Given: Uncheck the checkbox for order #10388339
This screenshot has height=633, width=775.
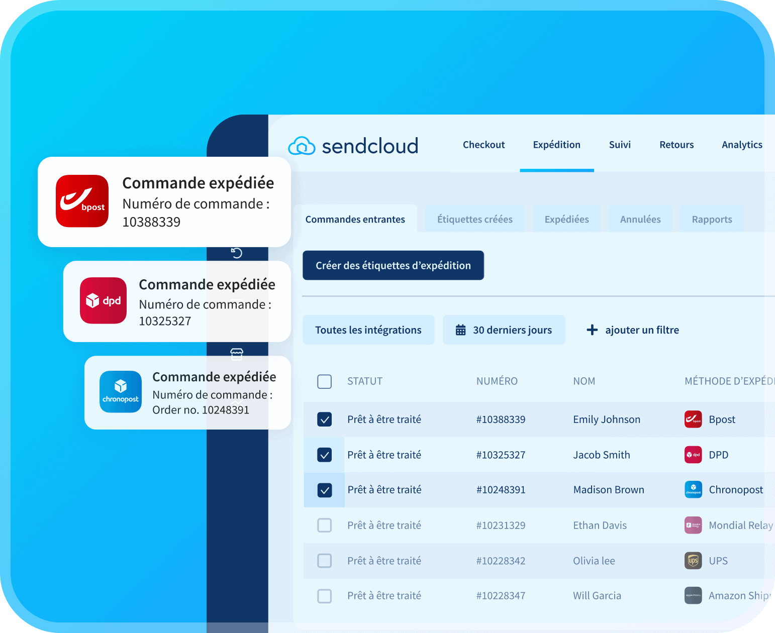Looking at the screenshot, I should [x=325, y=419].
